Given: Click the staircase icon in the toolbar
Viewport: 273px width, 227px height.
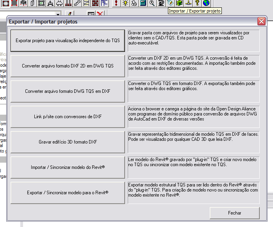Looking at the screenshot, I should [x=77, y=3].
